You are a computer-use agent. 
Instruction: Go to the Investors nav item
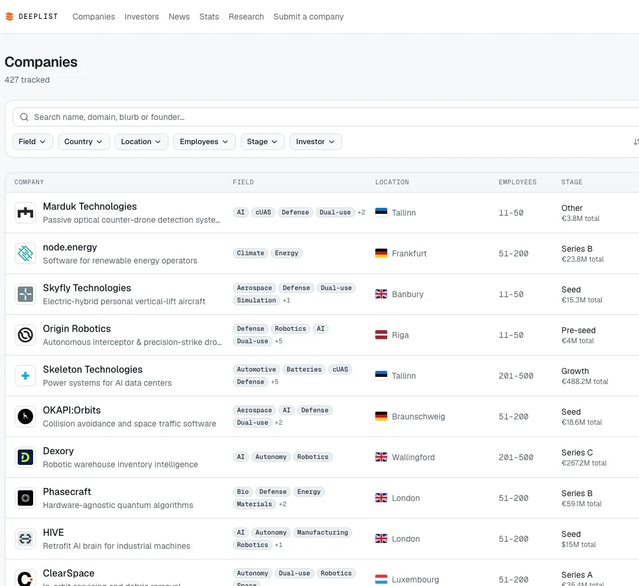pos(142,17)
